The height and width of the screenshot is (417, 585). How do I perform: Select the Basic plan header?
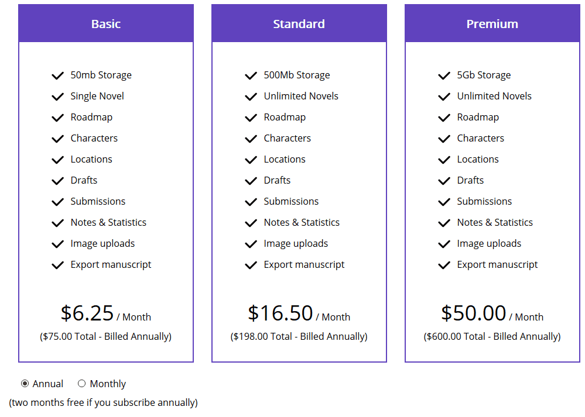click(105, 23)
